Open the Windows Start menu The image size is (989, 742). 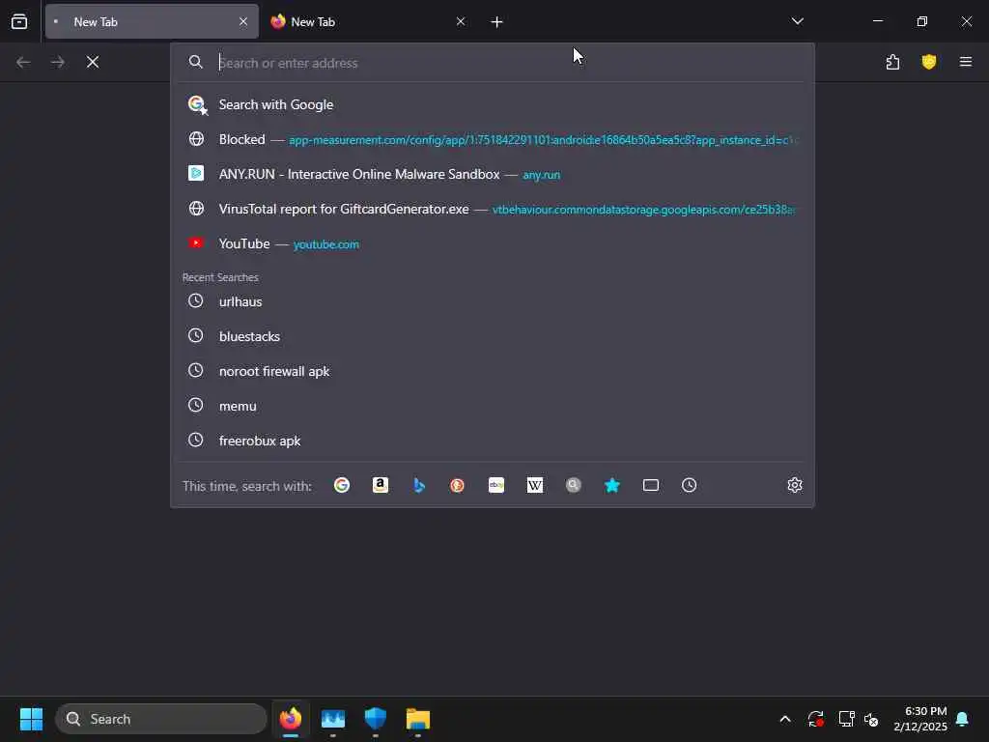point(31,719)
